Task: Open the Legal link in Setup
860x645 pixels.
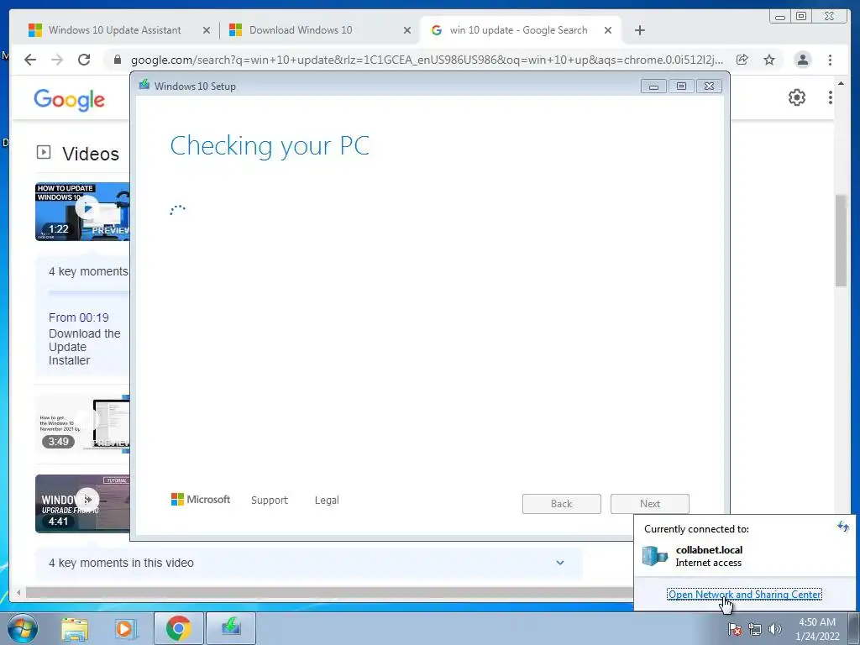Action: (327, 501)
